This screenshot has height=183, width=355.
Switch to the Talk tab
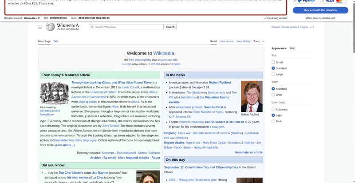tap(56, 41)
